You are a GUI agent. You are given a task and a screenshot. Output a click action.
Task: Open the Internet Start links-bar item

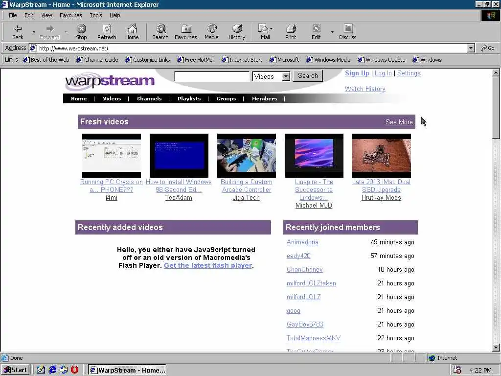coord(242,60)
